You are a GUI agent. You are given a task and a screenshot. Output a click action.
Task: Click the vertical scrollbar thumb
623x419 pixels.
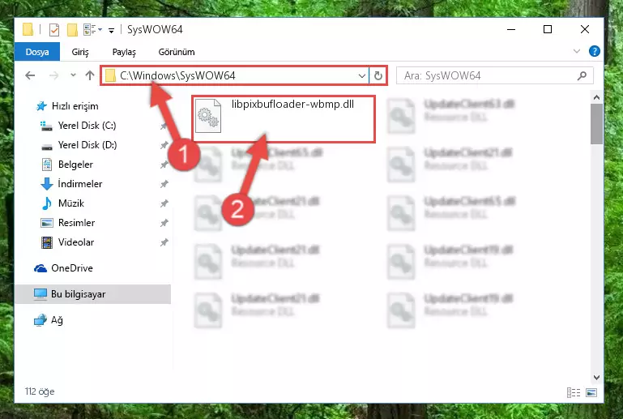click(596, 124)
